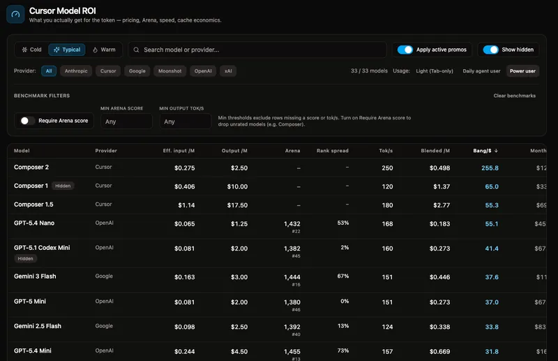
Task: Click Bang/$ value 41.4
Action: tap(492, 249)
